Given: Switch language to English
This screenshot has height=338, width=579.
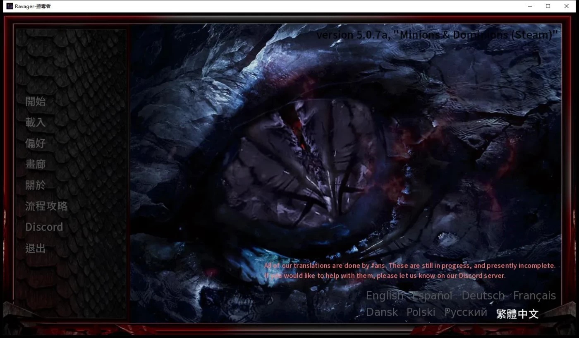Looking at the screenshot, I should point(384,295).
